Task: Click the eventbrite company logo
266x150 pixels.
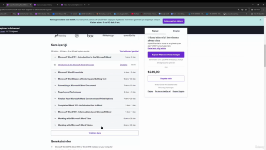Action: point(129,35)
